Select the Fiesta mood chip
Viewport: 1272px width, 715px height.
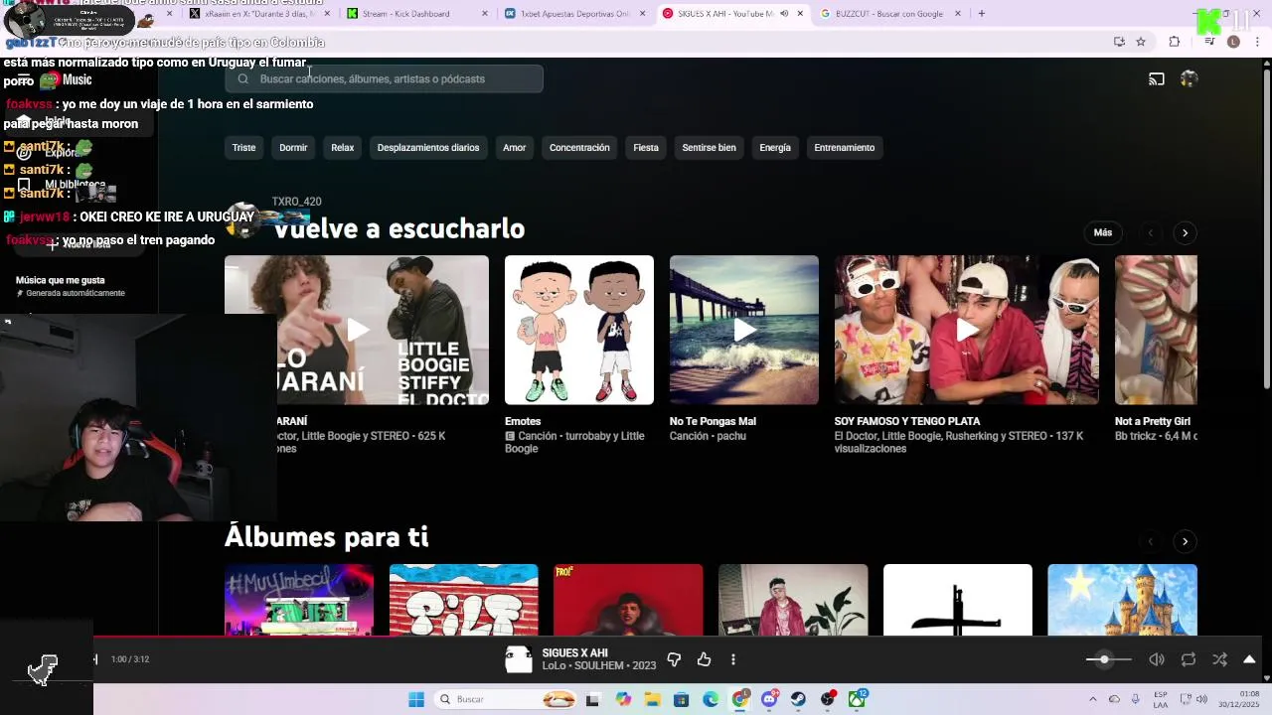[646, 148]
